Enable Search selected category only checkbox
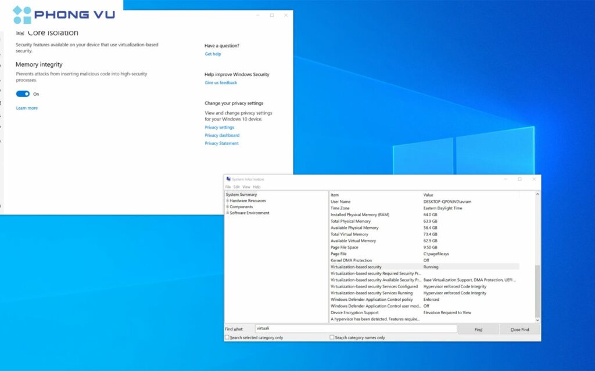 [x=227, y=337]
